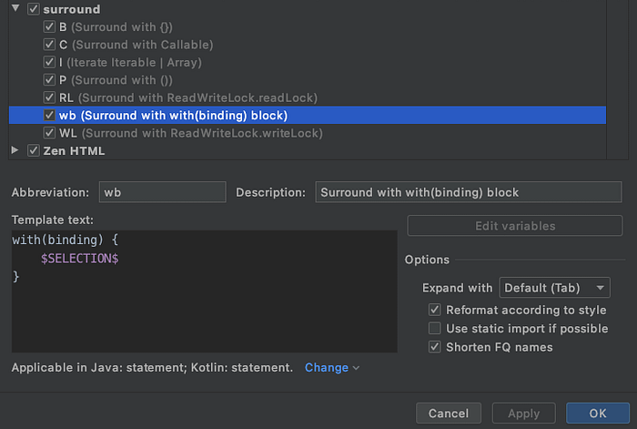Toggle the Zen HTML group checkbox

click(x=34, y=150)
